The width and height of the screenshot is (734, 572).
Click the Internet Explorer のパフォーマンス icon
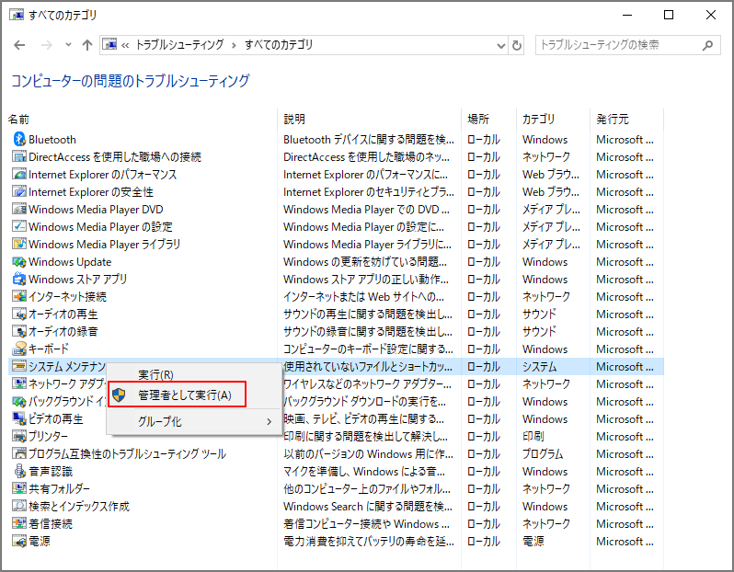coord(19,175)
